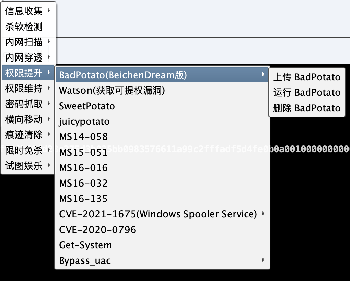This screenshot has height=281, width=350.
Task: Open CVE-2021-1675(Windows Spooler Service) submenu
Action: click(162, 214)
